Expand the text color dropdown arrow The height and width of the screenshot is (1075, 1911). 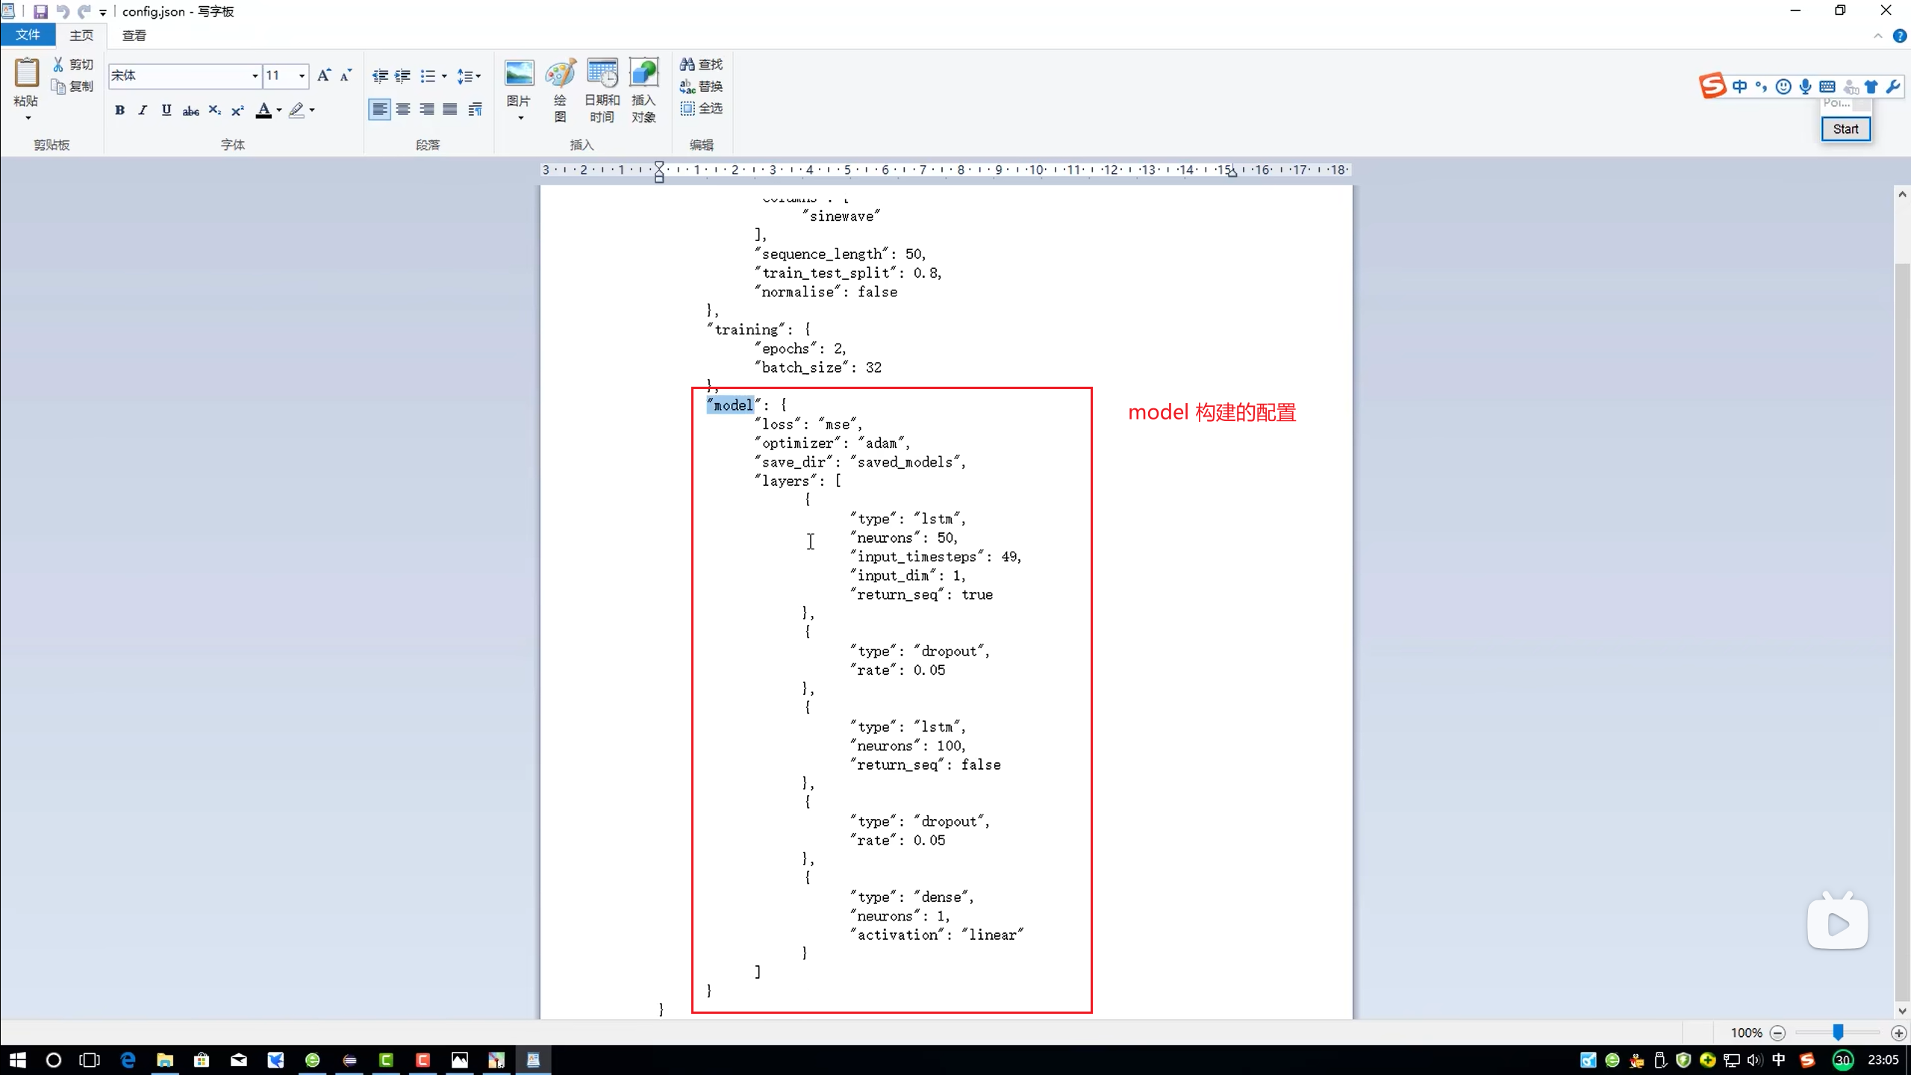[x=279, y=110]
